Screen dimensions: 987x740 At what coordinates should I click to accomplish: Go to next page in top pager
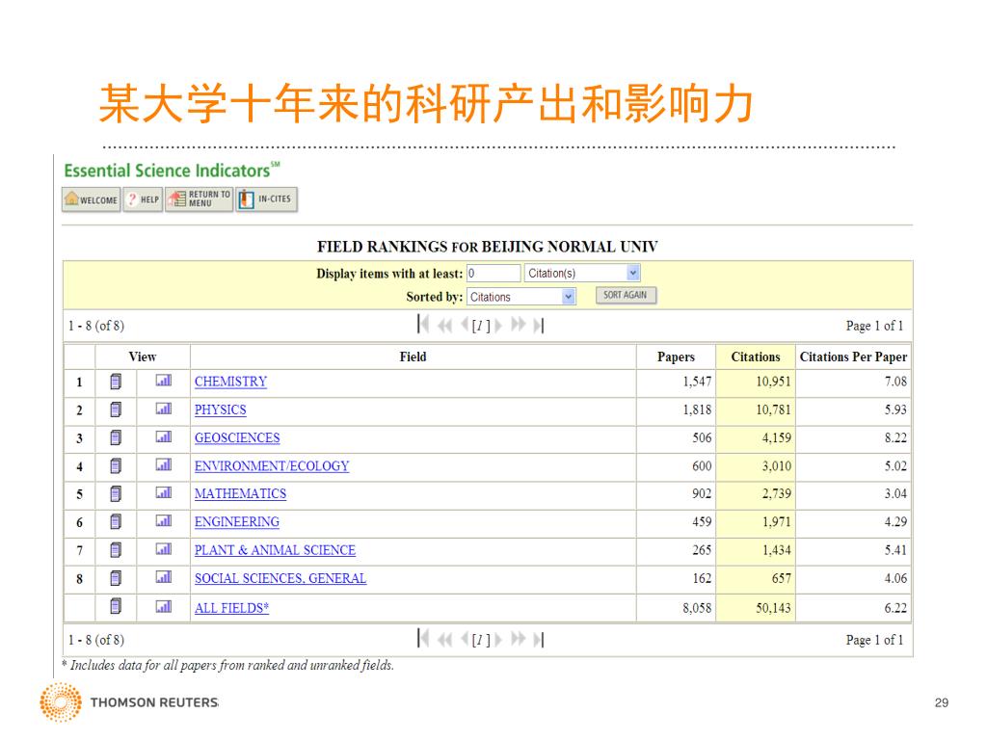pyautogui.click(x=498, y=325)
